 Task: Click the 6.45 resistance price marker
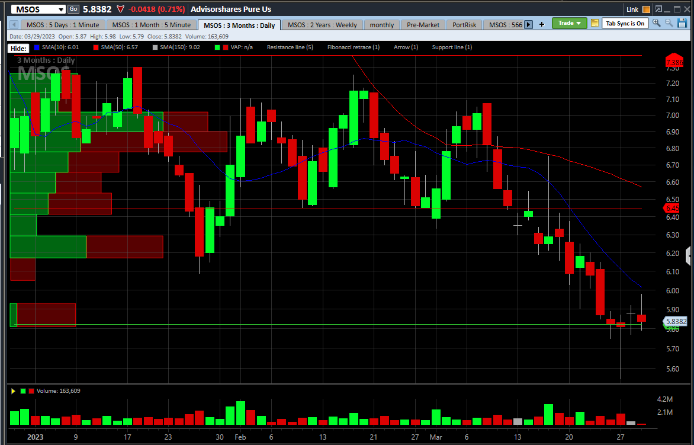coord(672,208)
